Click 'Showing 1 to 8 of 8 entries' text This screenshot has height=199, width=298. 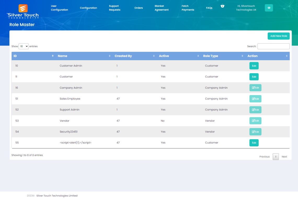(27, 155)
